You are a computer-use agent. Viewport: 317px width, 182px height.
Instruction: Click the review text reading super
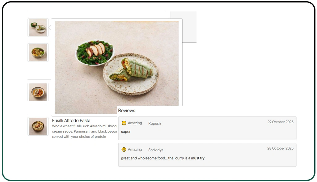pyautogui.click(x=125, y=132)
